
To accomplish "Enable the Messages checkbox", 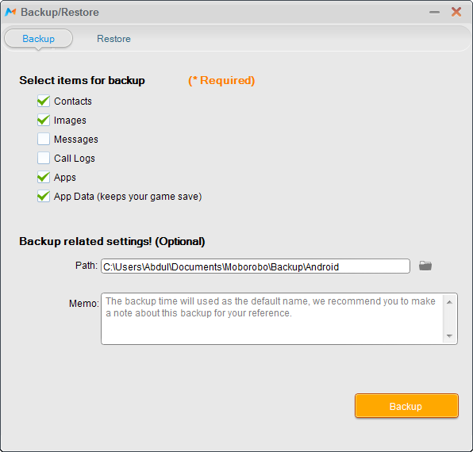I will coord(44,139).
